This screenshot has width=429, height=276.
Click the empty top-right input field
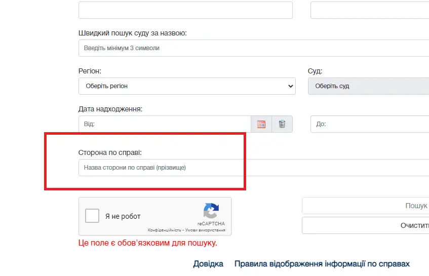(x=369, y=10)
